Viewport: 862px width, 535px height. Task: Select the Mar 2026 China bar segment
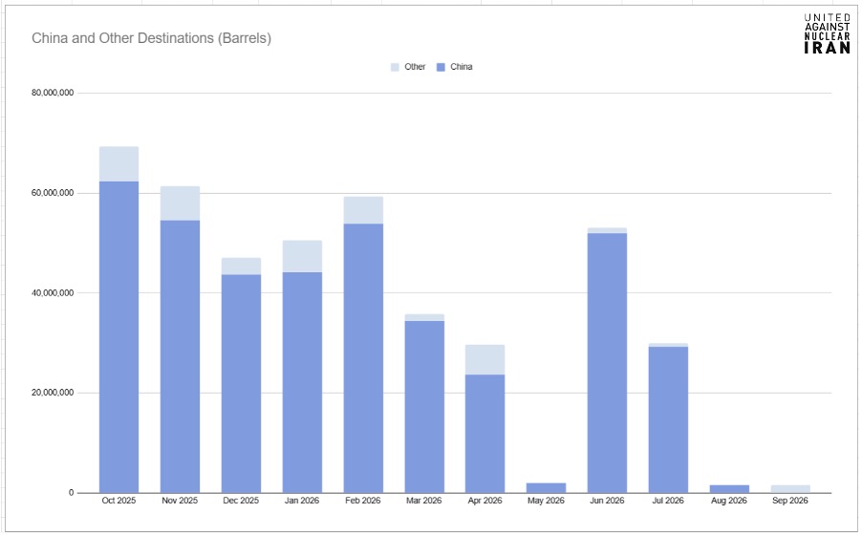(424, 407)
